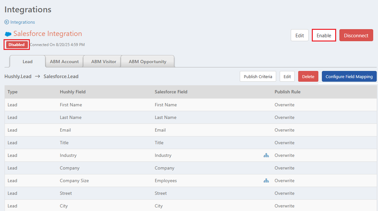Screen dimensions: 378x211
Task: Switch to the ABM Account tab
Action: pyautogui.click(x=64, y=62)
